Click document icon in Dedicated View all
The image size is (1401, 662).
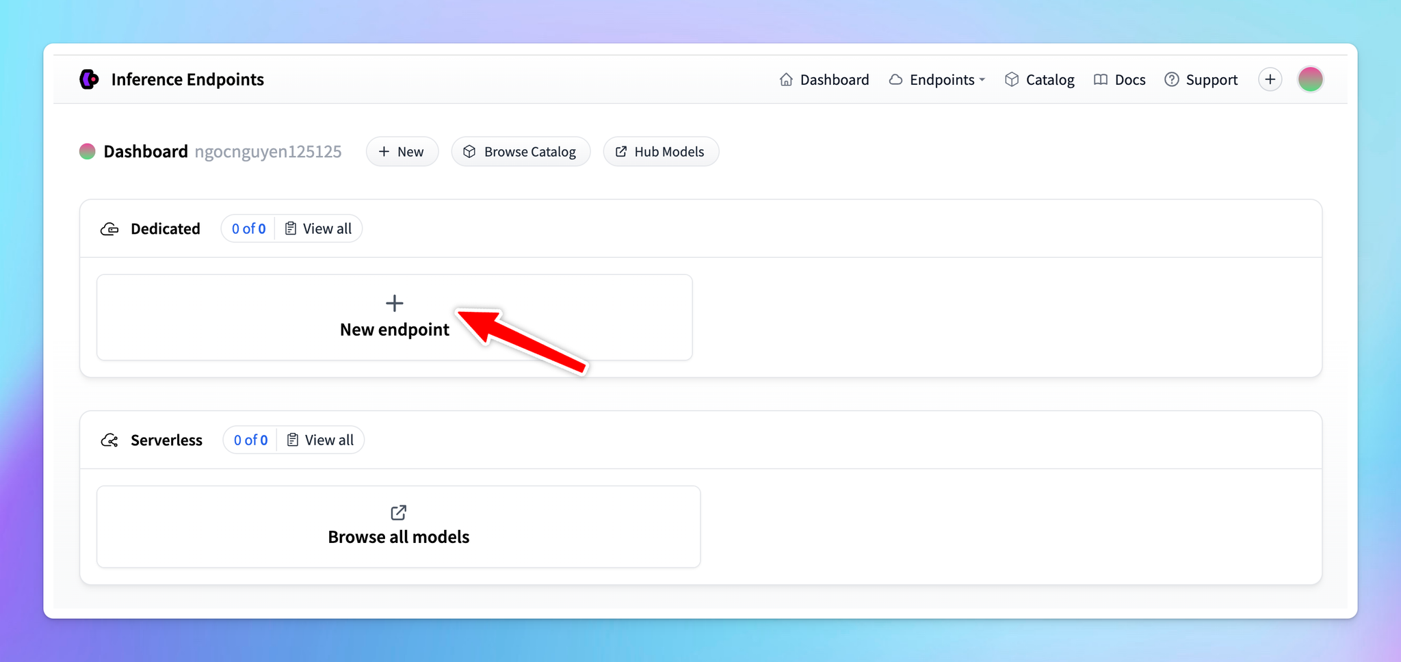coord(291,228)
